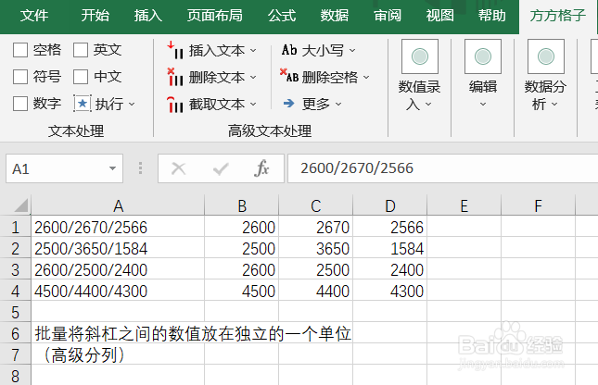Switch to the 插入 tab
This screenshot has height=385, width=598.
pos(148,16)
